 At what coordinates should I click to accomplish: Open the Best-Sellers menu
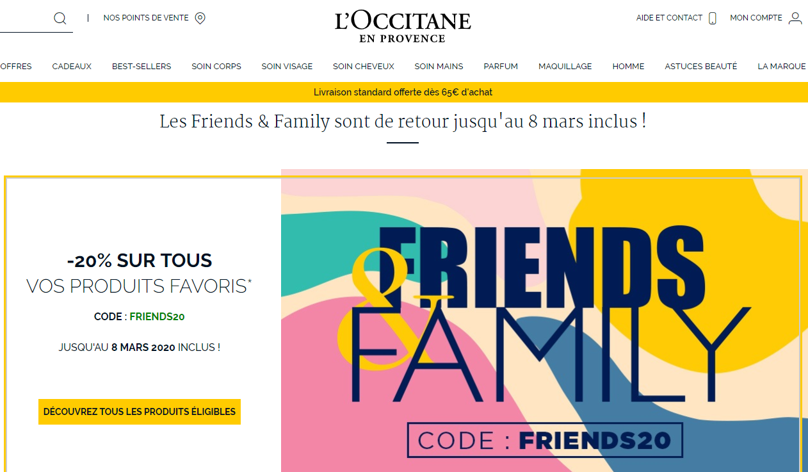point(141,66)
